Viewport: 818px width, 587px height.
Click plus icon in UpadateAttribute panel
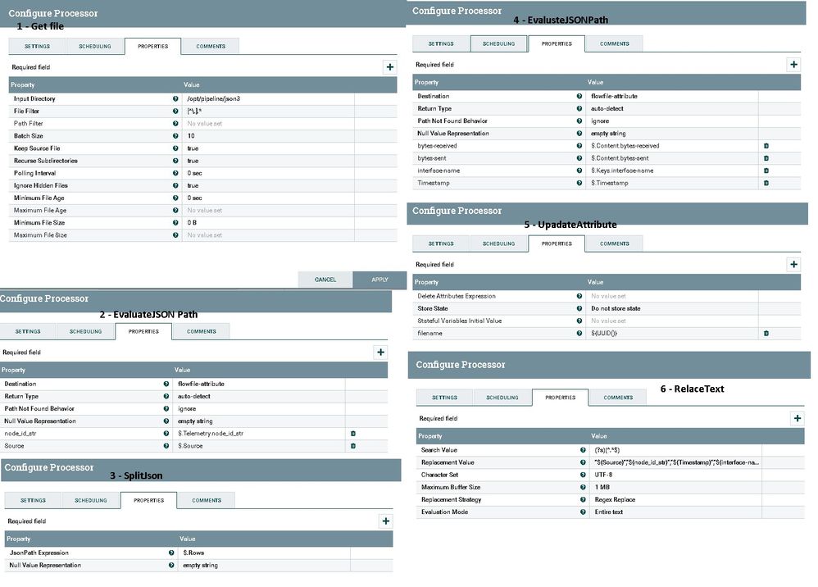tap(793, 265)
